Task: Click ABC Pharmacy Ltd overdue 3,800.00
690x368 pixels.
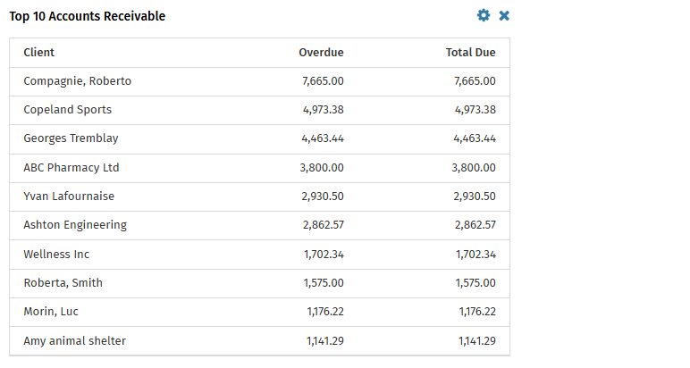Action: (322, 168)
